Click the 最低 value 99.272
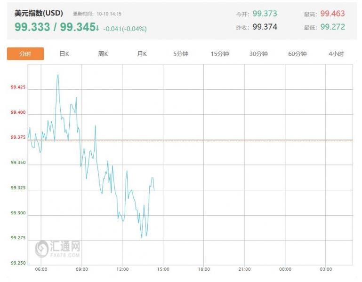362x282 pixels. 332,27
